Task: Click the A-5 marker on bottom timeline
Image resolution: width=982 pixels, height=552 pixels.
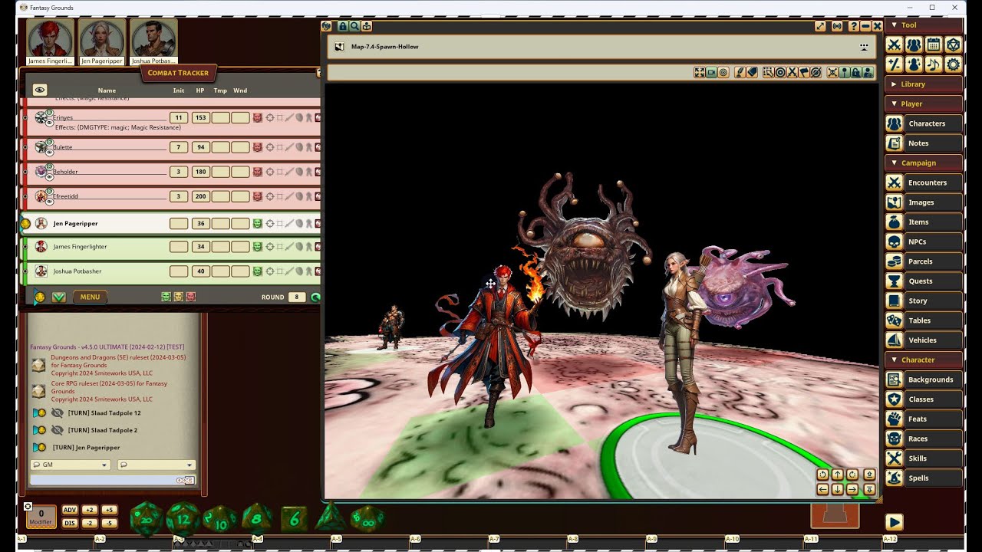Action: (336, 539)
